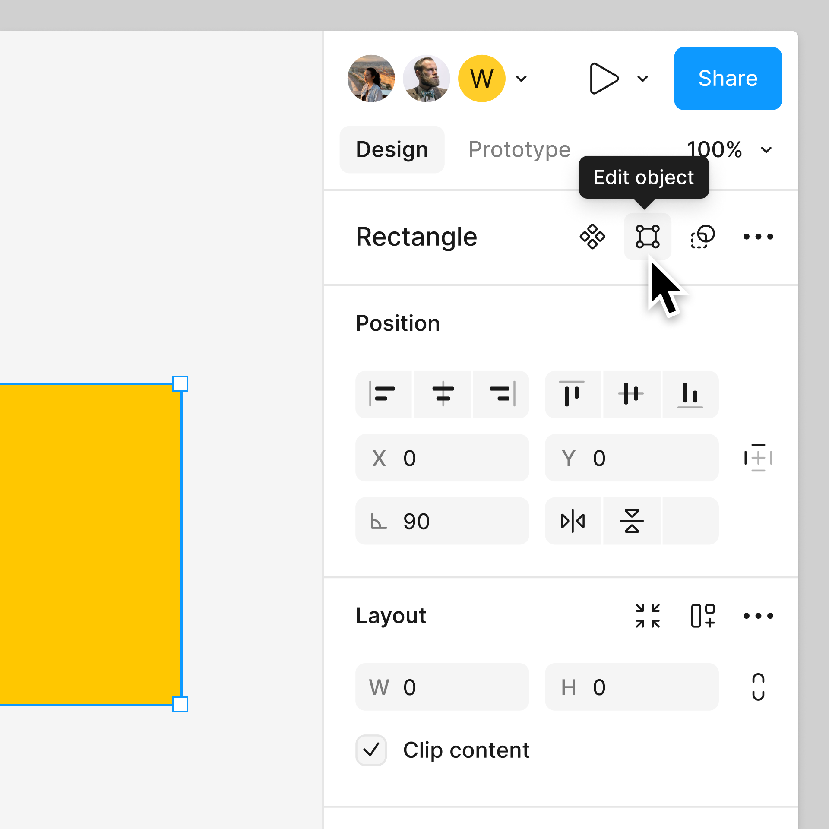Image resolution: width=829 pixels, height=829 pixels.
Task: Open the account dropdown next to the W avatar
Action: click(x=522, y=79)
